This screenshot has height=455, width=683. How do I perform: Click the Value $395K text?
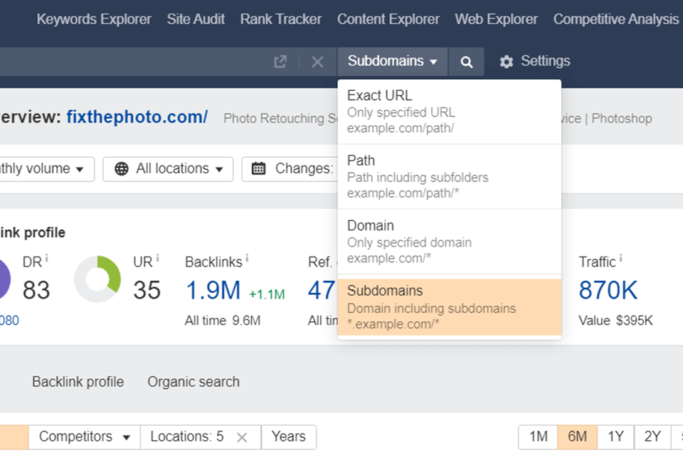click(x=615, y=321)
